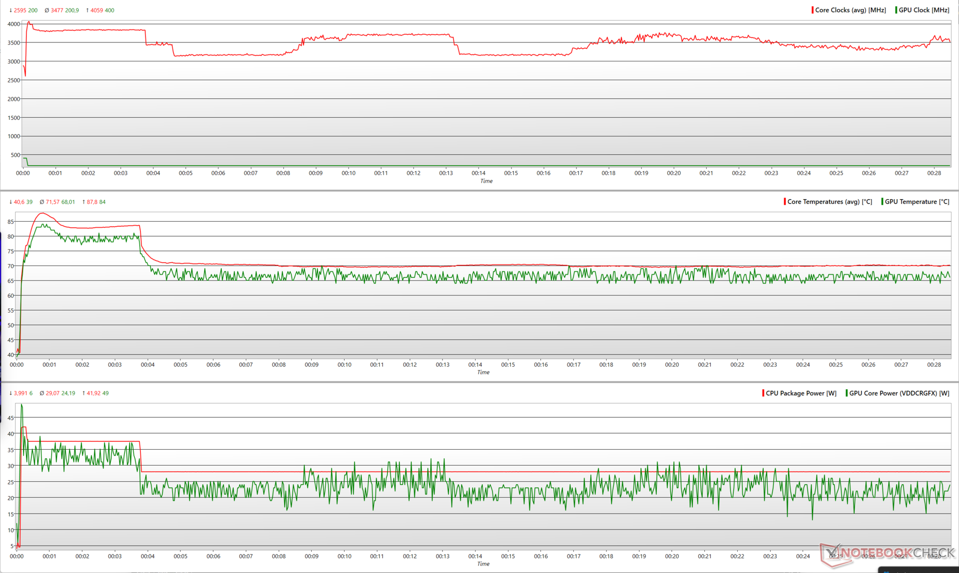Click the minimum arrow icon in clock stats
The image size is (959, 573).
point(10,10)
